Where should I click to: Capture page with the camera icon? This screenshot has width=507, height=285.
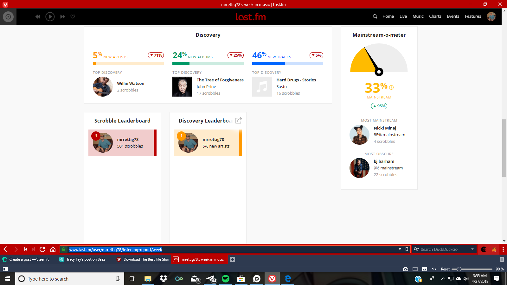coord(406,269)
